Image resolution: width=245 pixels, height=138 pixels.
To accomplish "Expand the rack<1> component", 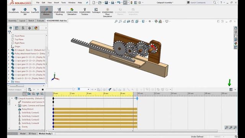I will (9, 78).
